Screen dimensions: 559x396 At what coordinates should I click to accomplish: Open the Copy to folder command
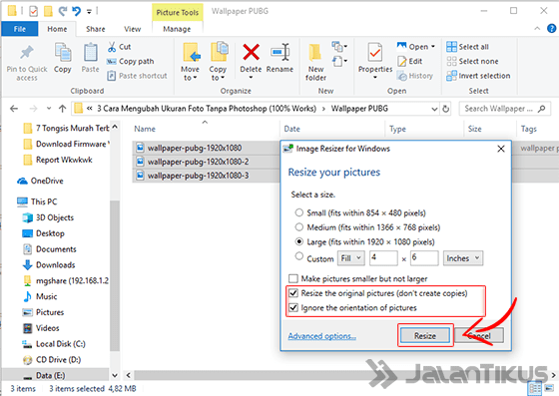point(218,61)
